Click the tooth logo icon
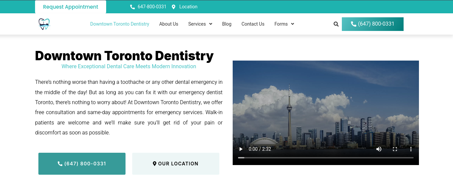453x192 pixels. coord(44,24)
